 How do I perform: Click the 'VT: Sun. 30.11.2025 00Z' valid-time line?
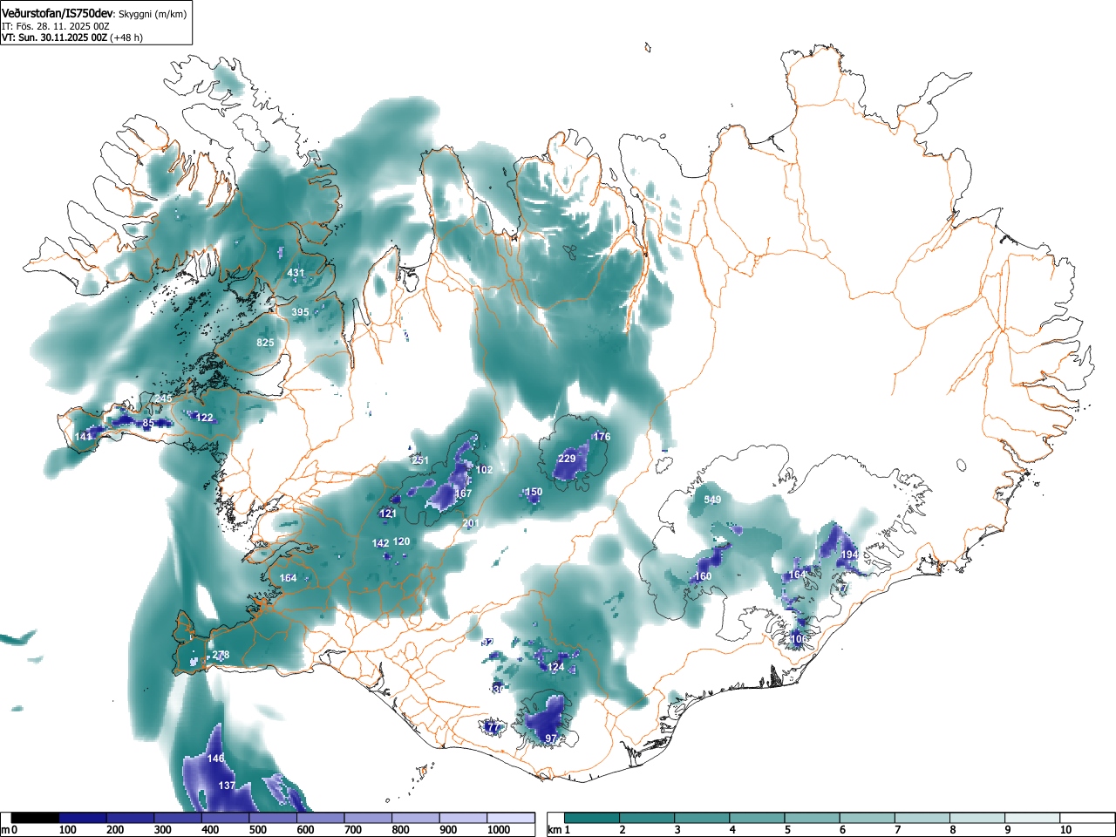coord(54,37)
